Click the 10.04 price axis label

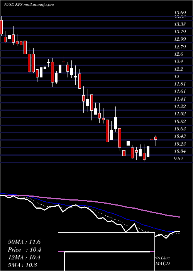click(180, 152)
